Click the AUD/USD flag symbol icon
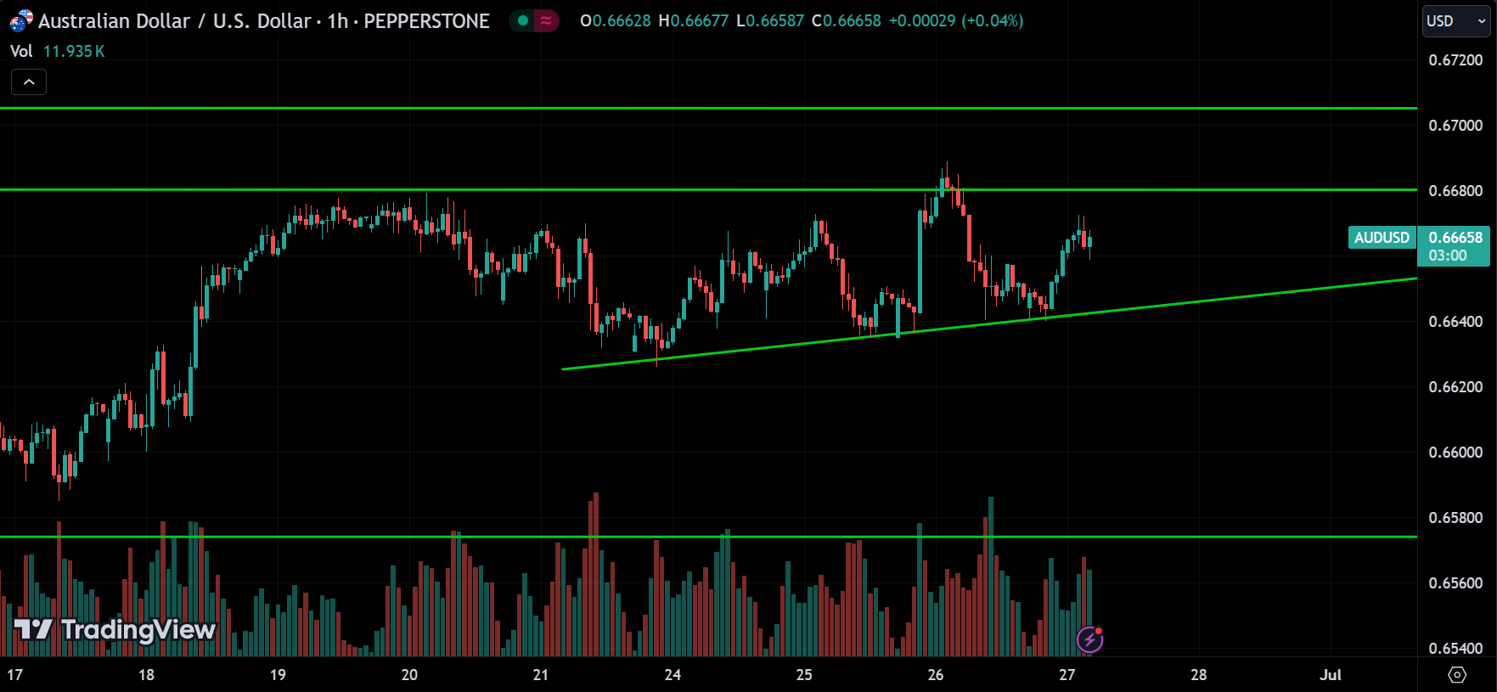The width and height of the screenshot is (1497, 692). coord(21,20)
